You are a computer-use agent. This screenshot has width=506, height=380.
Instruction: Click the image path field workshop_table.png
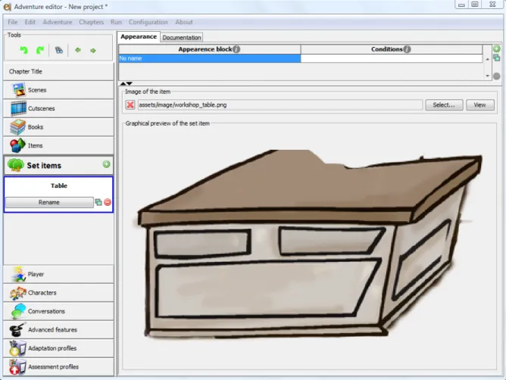coord(280,104)
